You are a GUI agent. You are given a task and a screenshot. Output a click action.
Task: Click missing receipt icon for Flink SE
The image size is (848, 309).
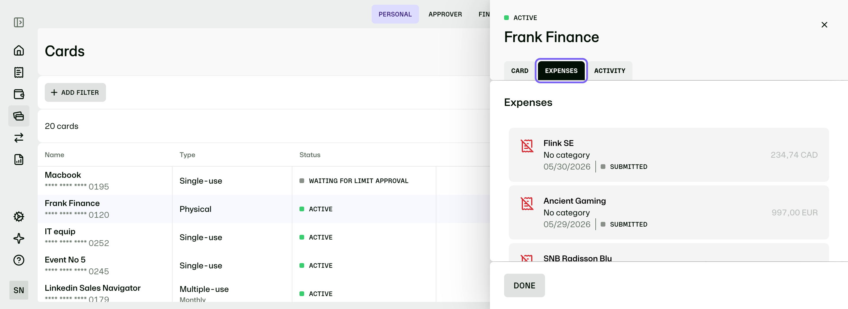(x=527, y=146)
